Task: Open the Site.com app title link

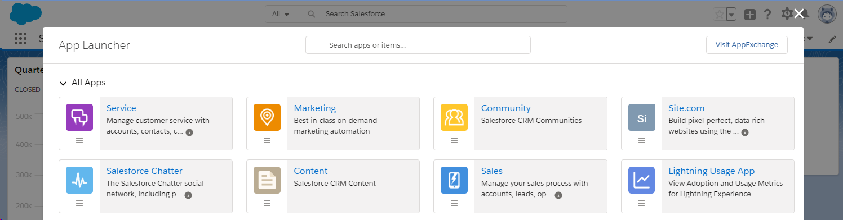Action: (686, 108)
